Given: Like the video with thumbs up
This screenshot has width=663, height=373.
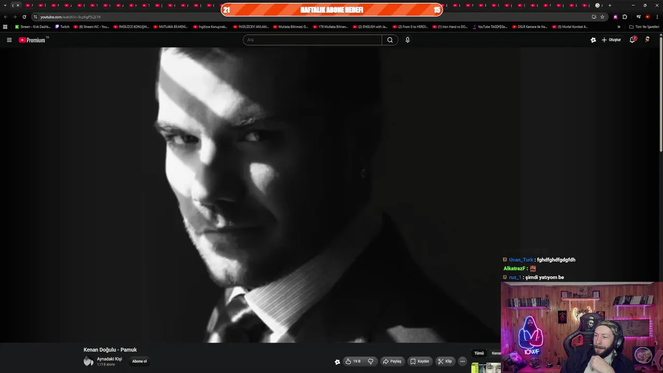Looking at the screenshot, I should (353, 362).
